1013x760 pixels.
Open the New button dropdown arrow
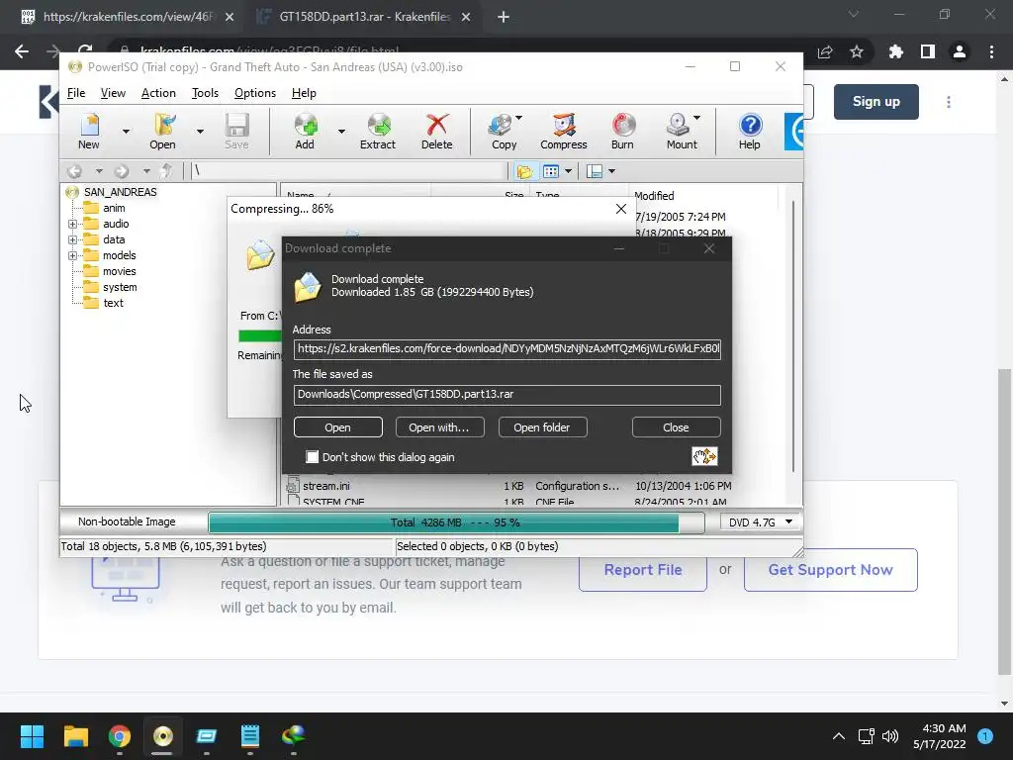click(126, 132)
